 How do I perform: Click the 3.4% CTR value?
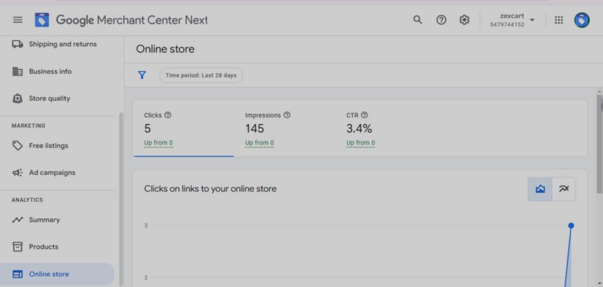tap(359, 128)
